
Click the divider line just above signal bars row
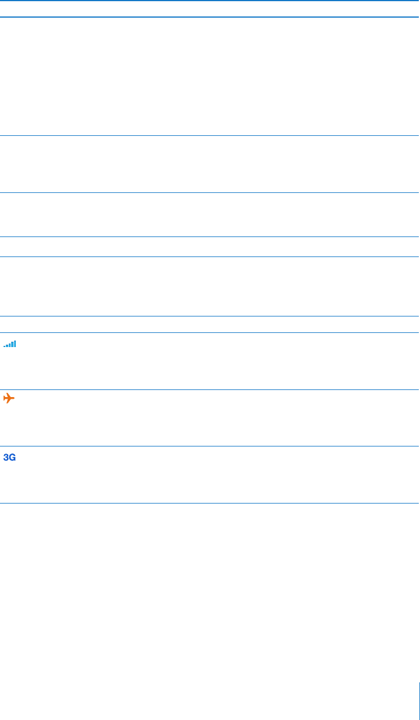pyautogui.click(x=209, y=333)
